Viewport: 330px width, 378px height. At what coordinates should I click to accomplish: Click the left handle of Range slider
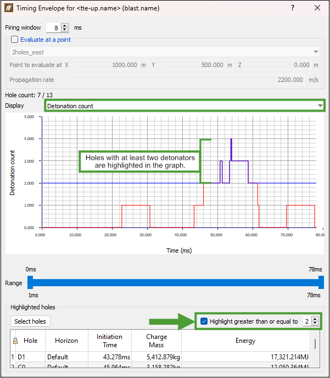tap(30, 282)
